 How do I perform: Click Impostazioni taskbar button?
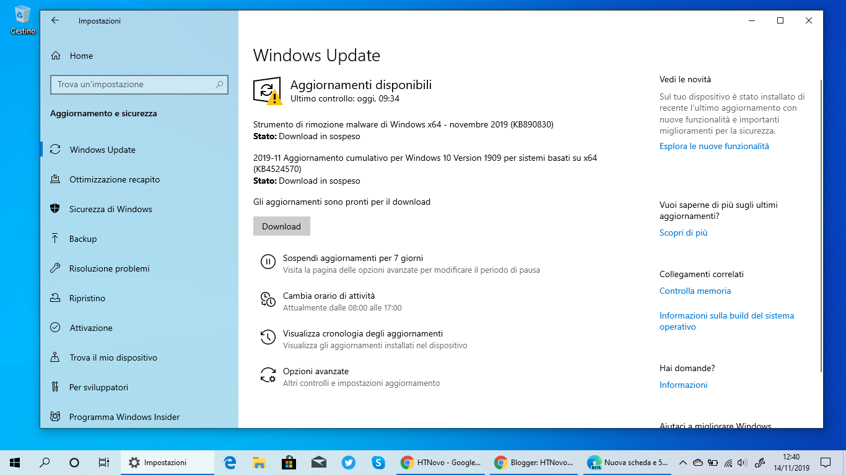coord(167,462)
